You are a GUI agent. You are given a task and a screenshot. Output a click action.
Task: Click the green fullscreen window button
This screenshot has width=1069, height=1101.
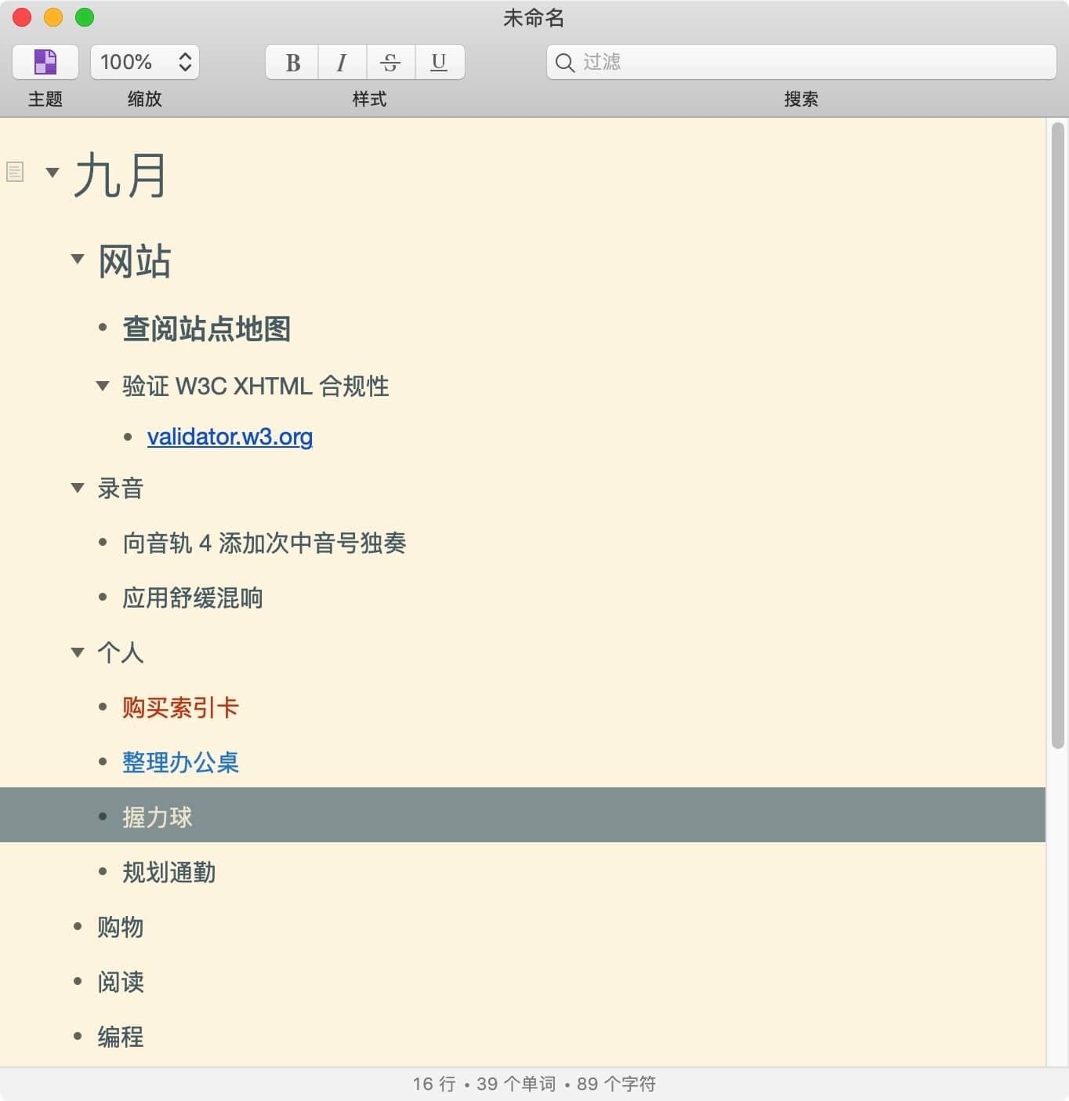click(x=85, y=17)
